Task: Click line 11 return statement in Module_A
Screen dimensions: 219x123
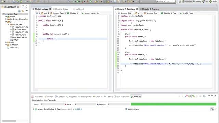Action: click(x=52, y=39)
